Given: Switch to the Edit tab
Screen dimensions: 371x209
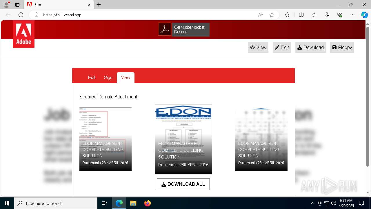Looking at the screenshot, I should pyautogui.click(x=92, y=78).
